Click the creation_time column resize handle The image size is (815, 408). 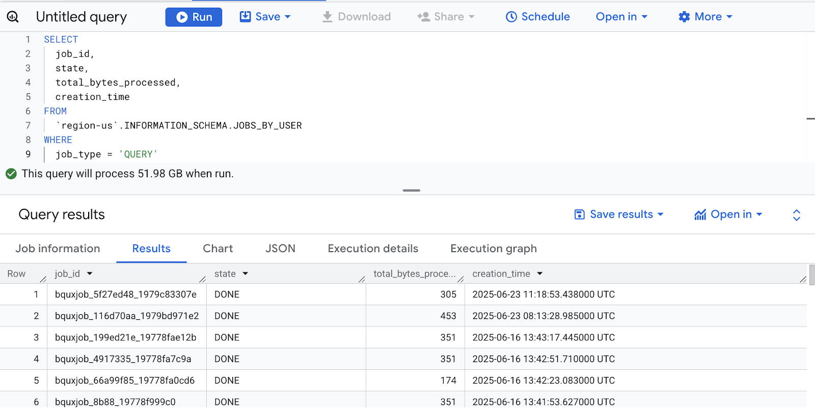pos(803,279)
